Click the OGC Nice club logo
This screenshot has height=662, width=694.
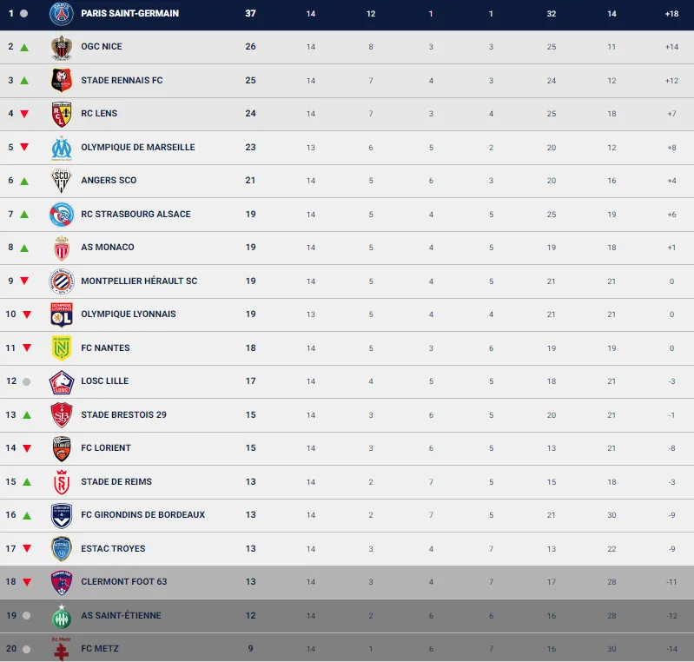point(61,47)
